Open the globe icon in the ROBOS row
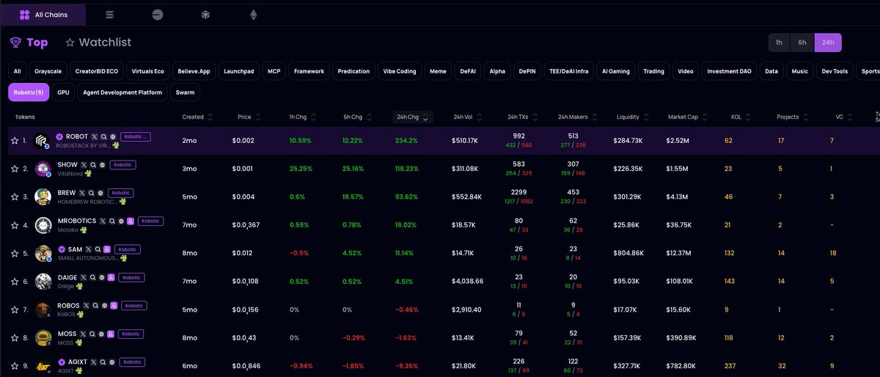The width and height of the screenshot is (880, 377). (x=105, y=305)
